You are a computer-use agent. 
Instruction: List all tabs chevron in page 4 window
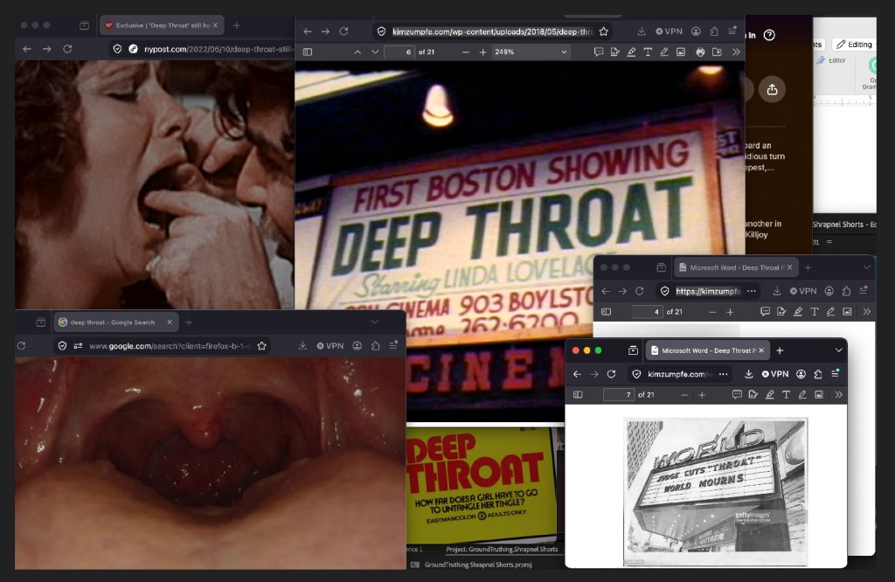[x=866, y=267]
